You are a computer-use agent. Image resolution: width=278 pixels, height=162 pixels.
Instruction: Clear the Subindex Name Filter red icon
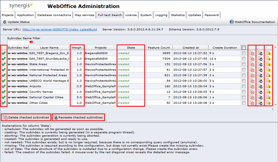pos(31,42)
